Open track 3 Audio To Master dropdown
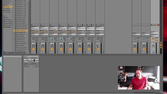The width and height of the screenshot is (167, 94). click(x=54, y=34)
